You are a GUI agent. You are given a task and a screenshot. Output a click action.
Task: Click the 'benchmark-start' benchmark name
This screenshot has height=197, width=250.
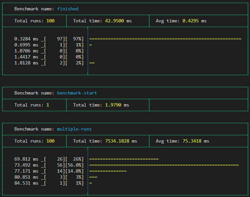[x=77, y=93]
